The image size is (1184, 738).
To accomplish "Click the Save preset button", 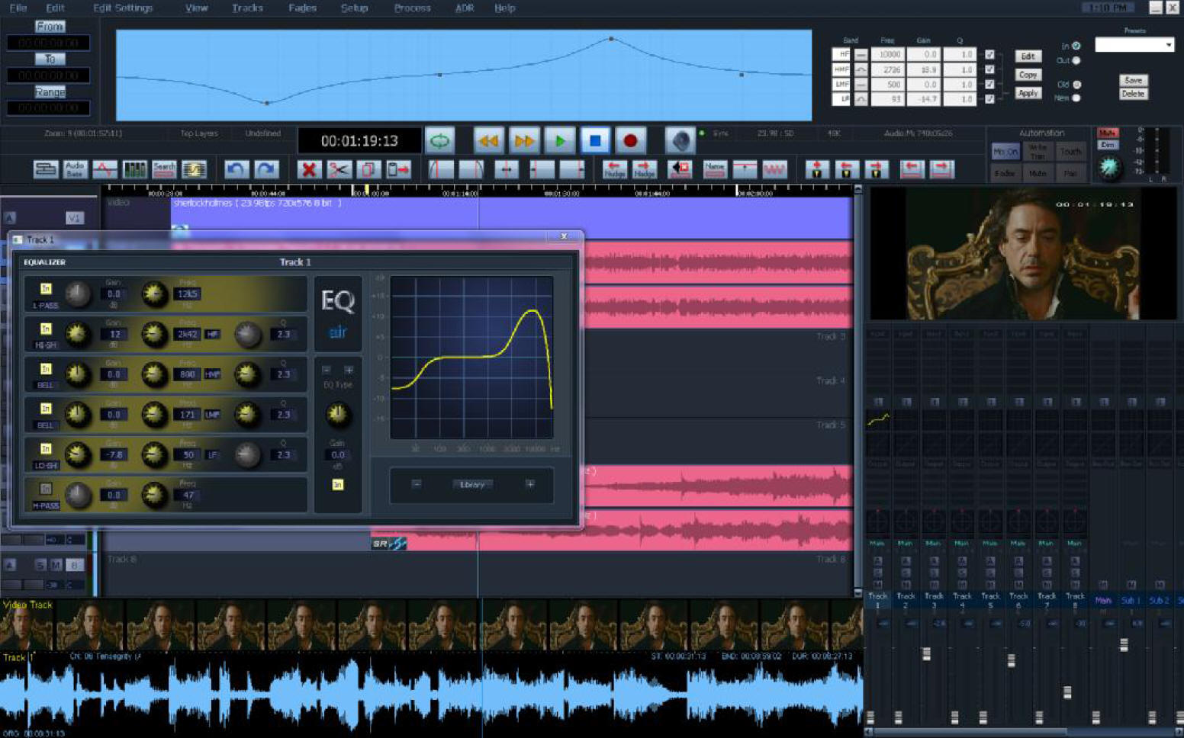I will 1133,80.
